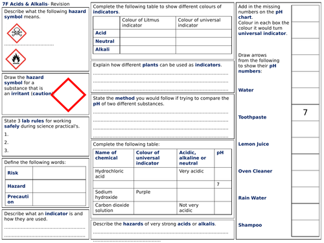The width and height of the screenshot is (324, 243).
Task: Click the 'Draw arrows from the following' instruction
Action: coord(259,63)
